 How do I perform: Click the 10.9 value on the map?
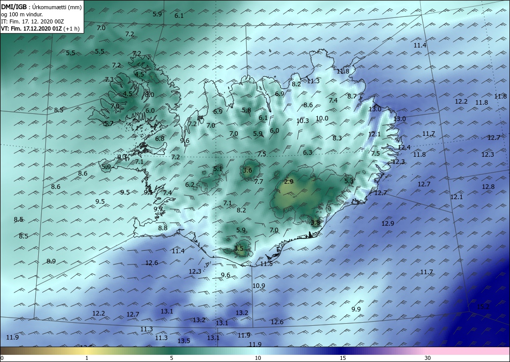tap(259, 285)
